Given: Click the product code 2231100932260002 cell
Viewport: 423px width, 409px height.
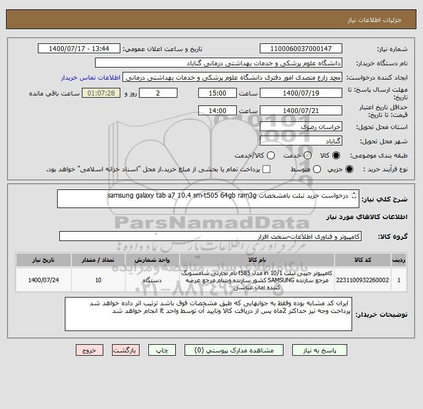Looking at the screenshot, I should pyautogui.click(x=363, y=280).
